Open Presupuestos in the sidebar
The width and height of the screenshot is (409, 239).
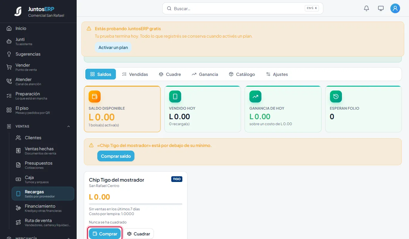[43, 165]
